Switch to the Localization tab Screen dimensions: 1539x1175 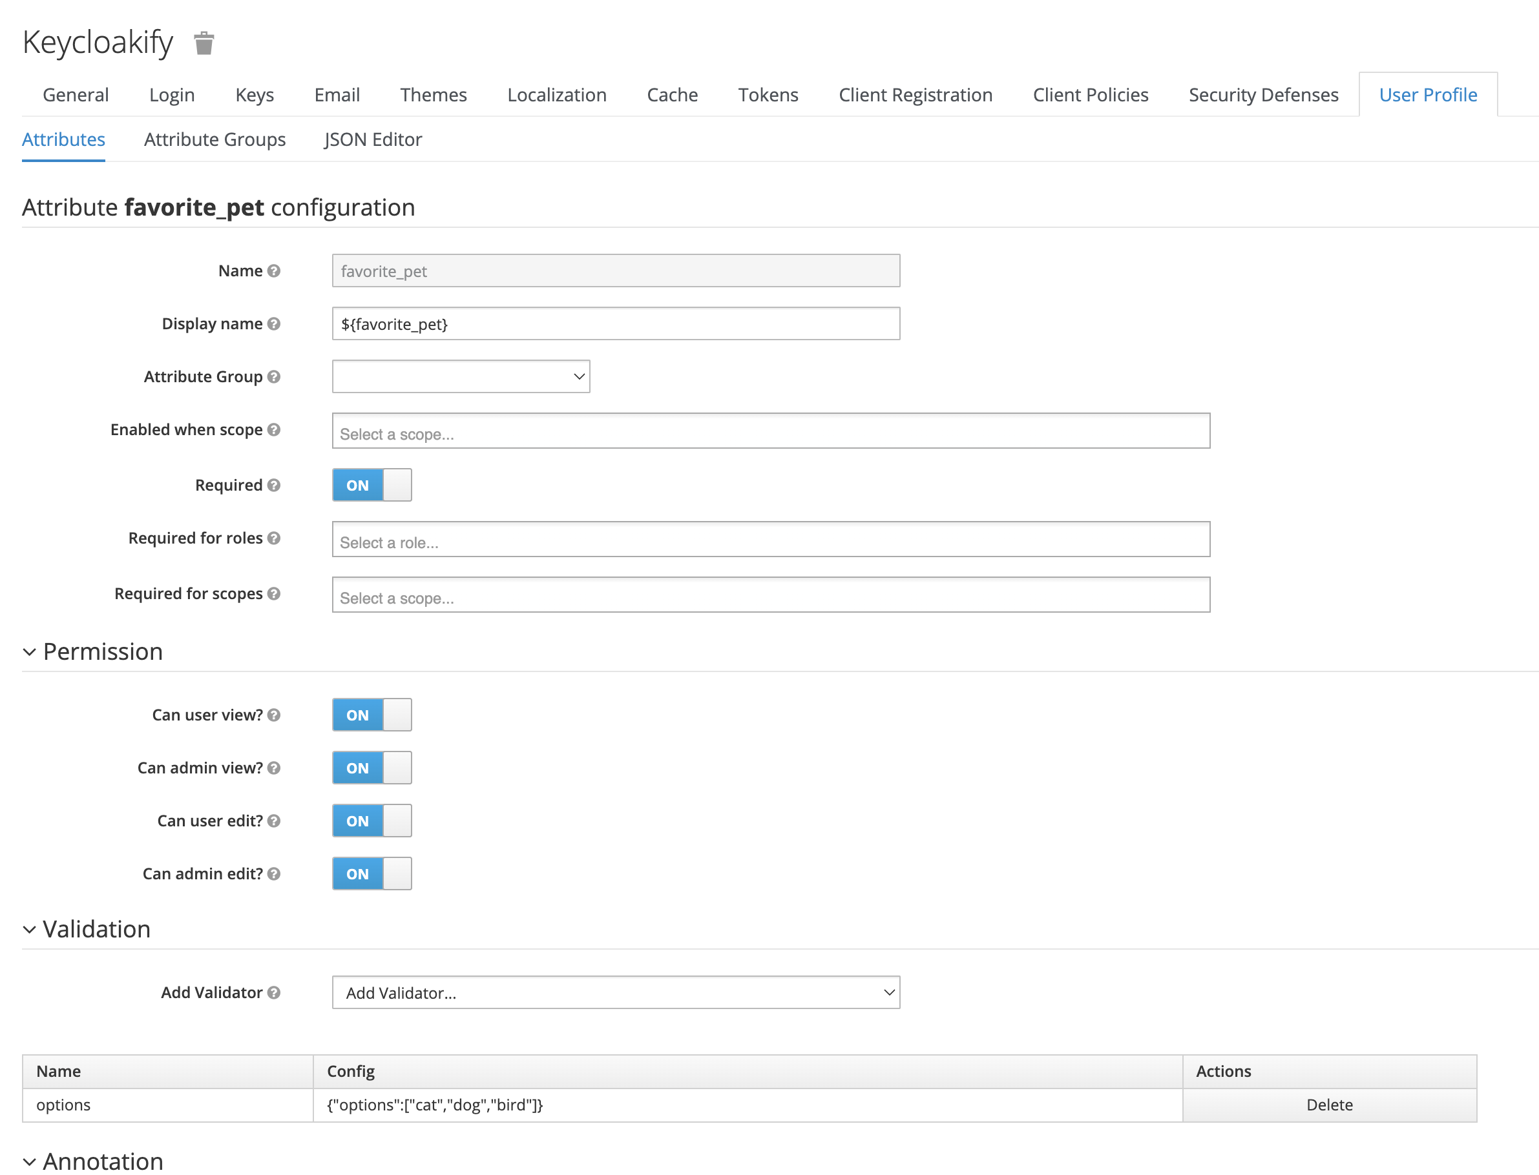click(557, 94)
